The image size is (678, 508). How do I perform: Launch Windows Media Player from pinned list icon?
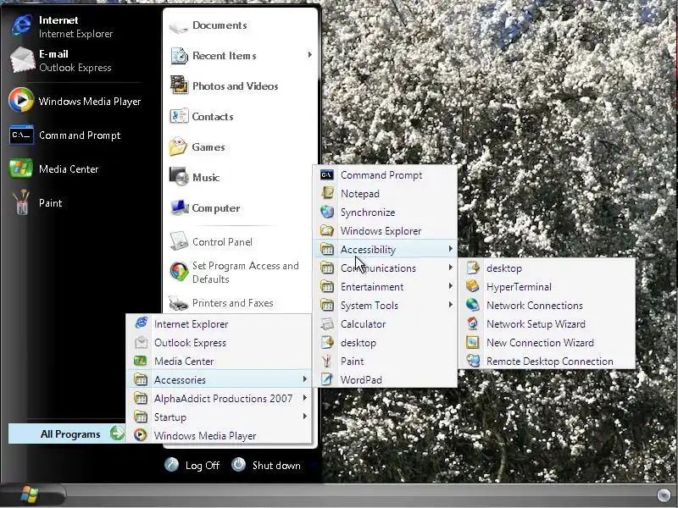21,100
